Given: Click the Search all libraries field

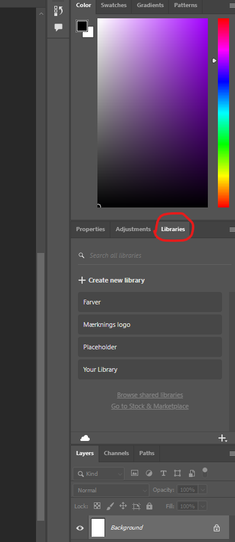Looking at the screenshot, I should (155, 255).
